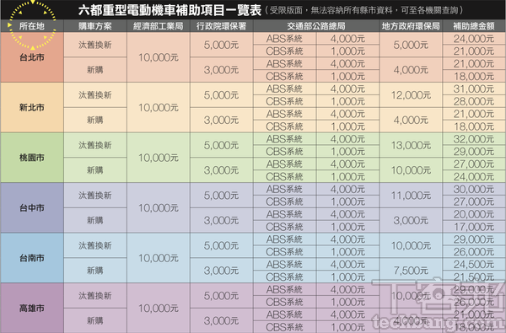
Task: Select the 購車方案 column header
Action: click(x=94, y=26)
